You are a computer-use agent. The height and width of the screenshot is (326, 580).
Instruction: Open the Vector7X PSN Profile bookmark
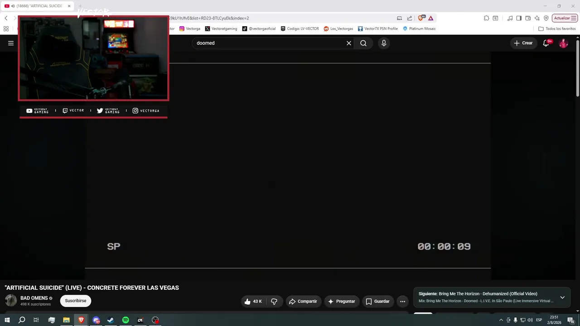point(378,29)
